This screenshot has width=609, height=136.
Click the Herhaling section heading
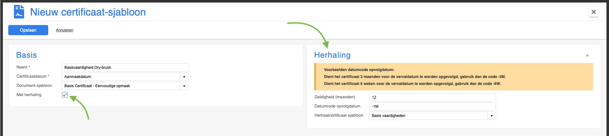[x=332, y=55]
